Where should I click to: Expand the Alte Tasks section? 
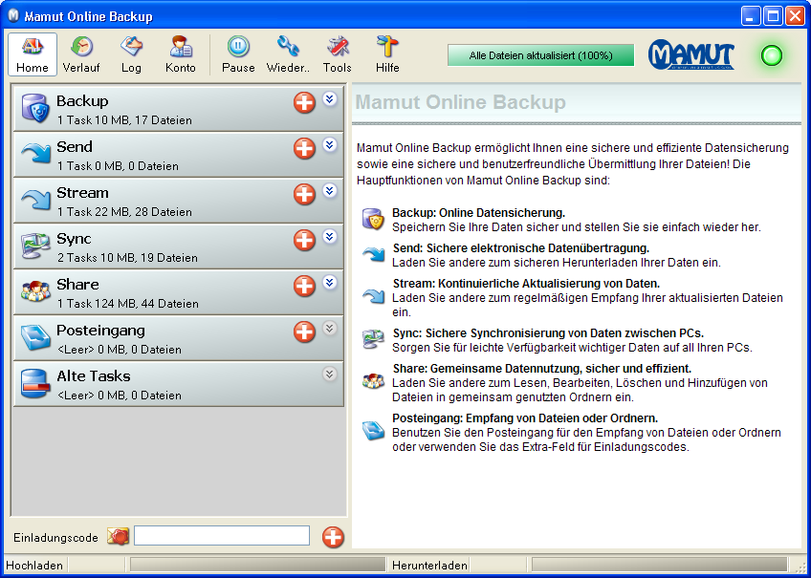330,374
